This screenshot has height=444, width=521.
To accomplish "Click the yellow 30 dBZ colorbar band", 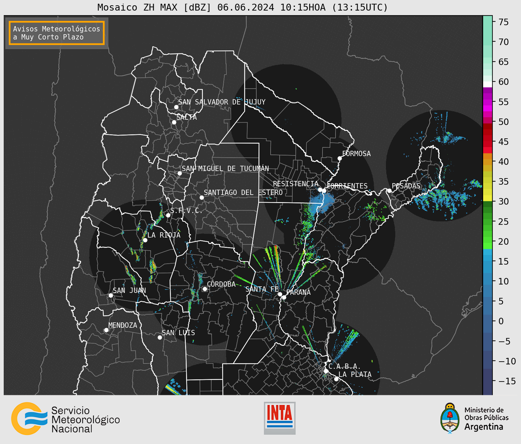I will (487, 198).
